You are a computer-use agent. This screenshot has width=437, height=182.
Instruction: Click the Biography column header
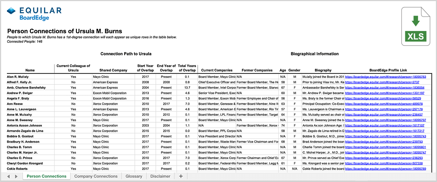pyautogui.click(x=323, y=70)
